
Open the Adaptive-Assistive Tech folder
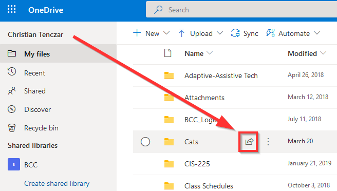pyautogui.click(x=221, y=75)
